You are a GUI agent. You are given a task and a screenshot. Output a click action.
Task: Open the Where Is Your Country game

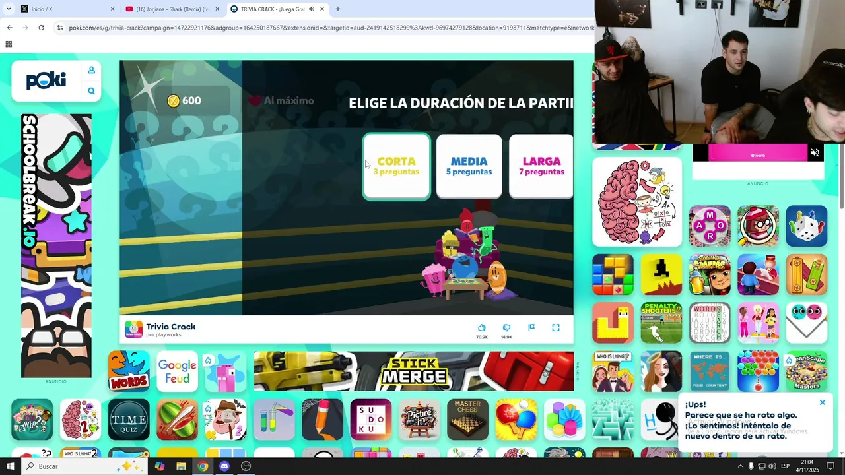(x=710, y=371)
